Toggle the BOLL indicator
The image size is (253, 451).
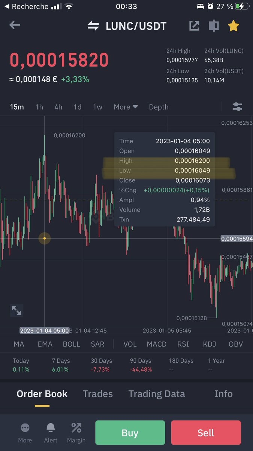[x=71, y=344]
